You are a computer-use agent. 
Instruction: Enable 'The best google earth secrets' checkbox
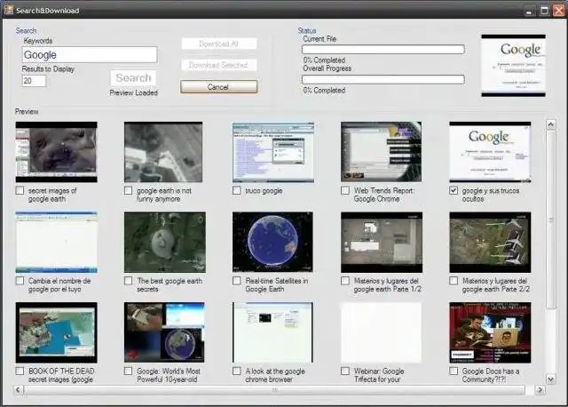coord(128,281)
